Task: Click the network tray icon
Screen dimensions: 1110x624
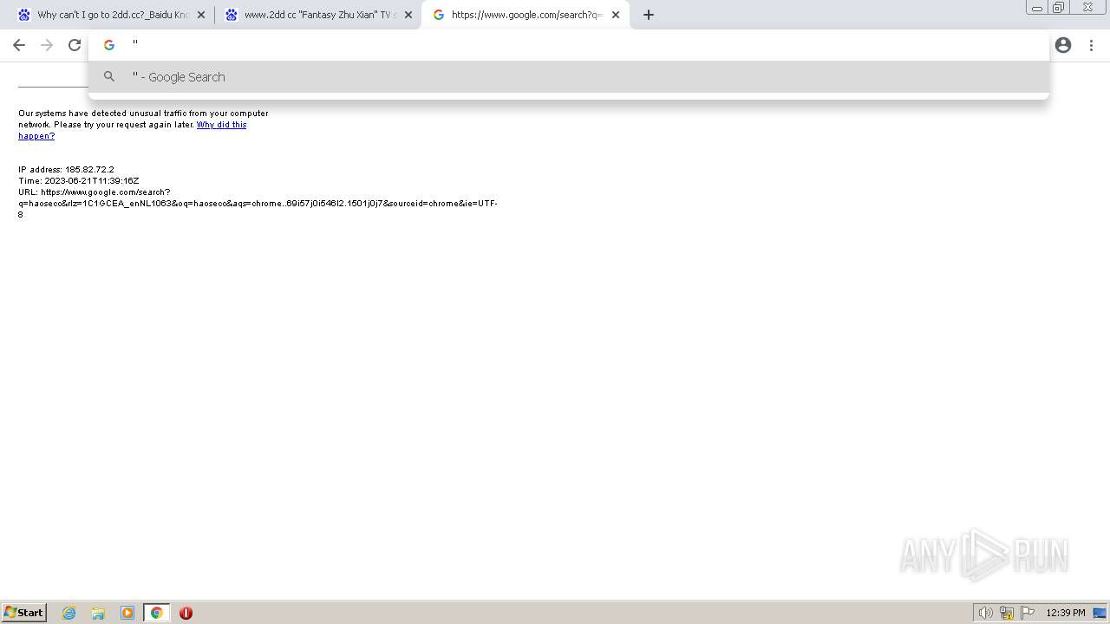Action: click(1007, 613)
